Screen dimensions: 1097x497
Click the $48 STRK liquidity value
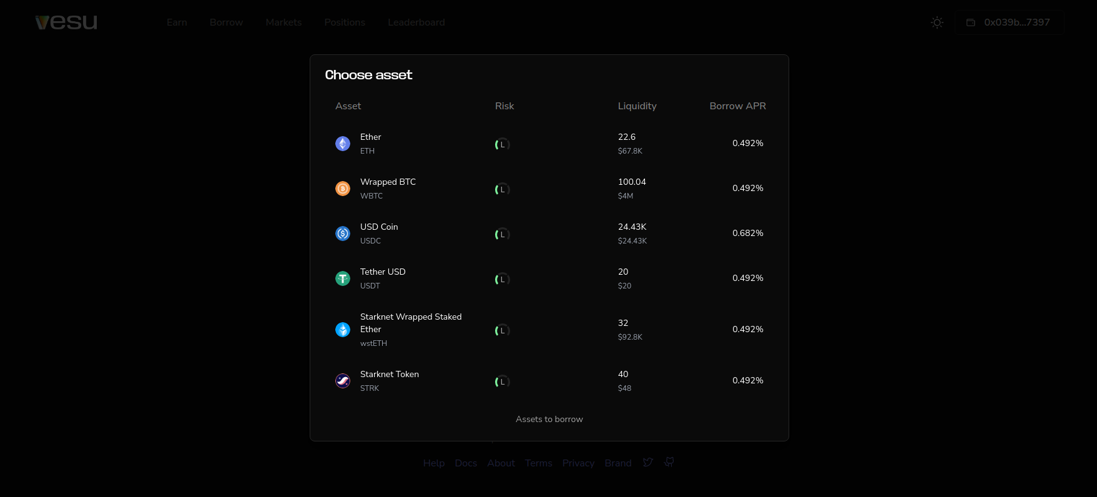coord(624,388)
